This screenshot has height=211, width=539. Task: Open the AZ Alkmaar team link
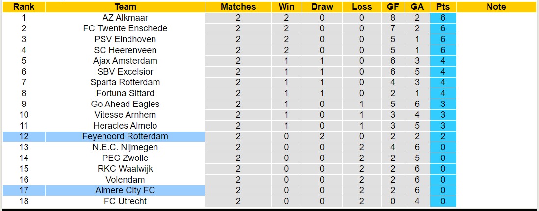(125, 18)
